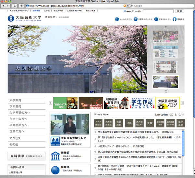The width and height of the screenshot is (195, 178).
Task: Filter news by 産学連携 category
Action: coord(181,123)
